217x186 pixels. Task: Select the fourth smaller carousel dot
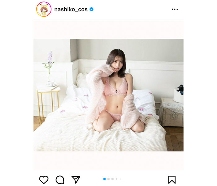coord(117,179)
